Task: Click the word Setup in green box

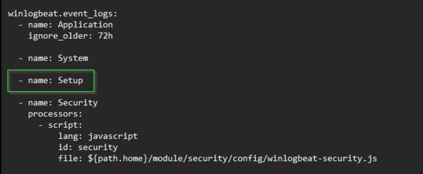Action: click(70, 81)
